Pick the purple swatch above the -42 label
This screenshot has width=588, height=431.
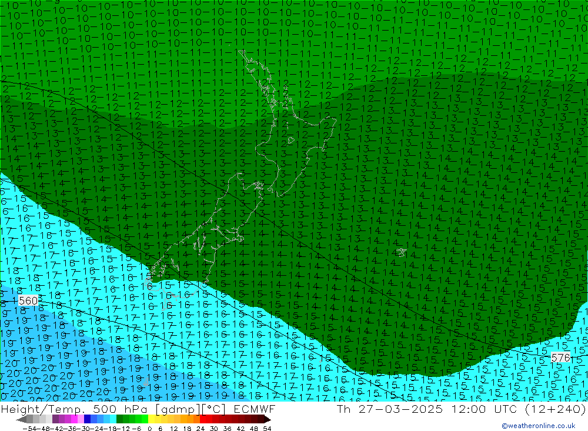click(x=55, y=419)
